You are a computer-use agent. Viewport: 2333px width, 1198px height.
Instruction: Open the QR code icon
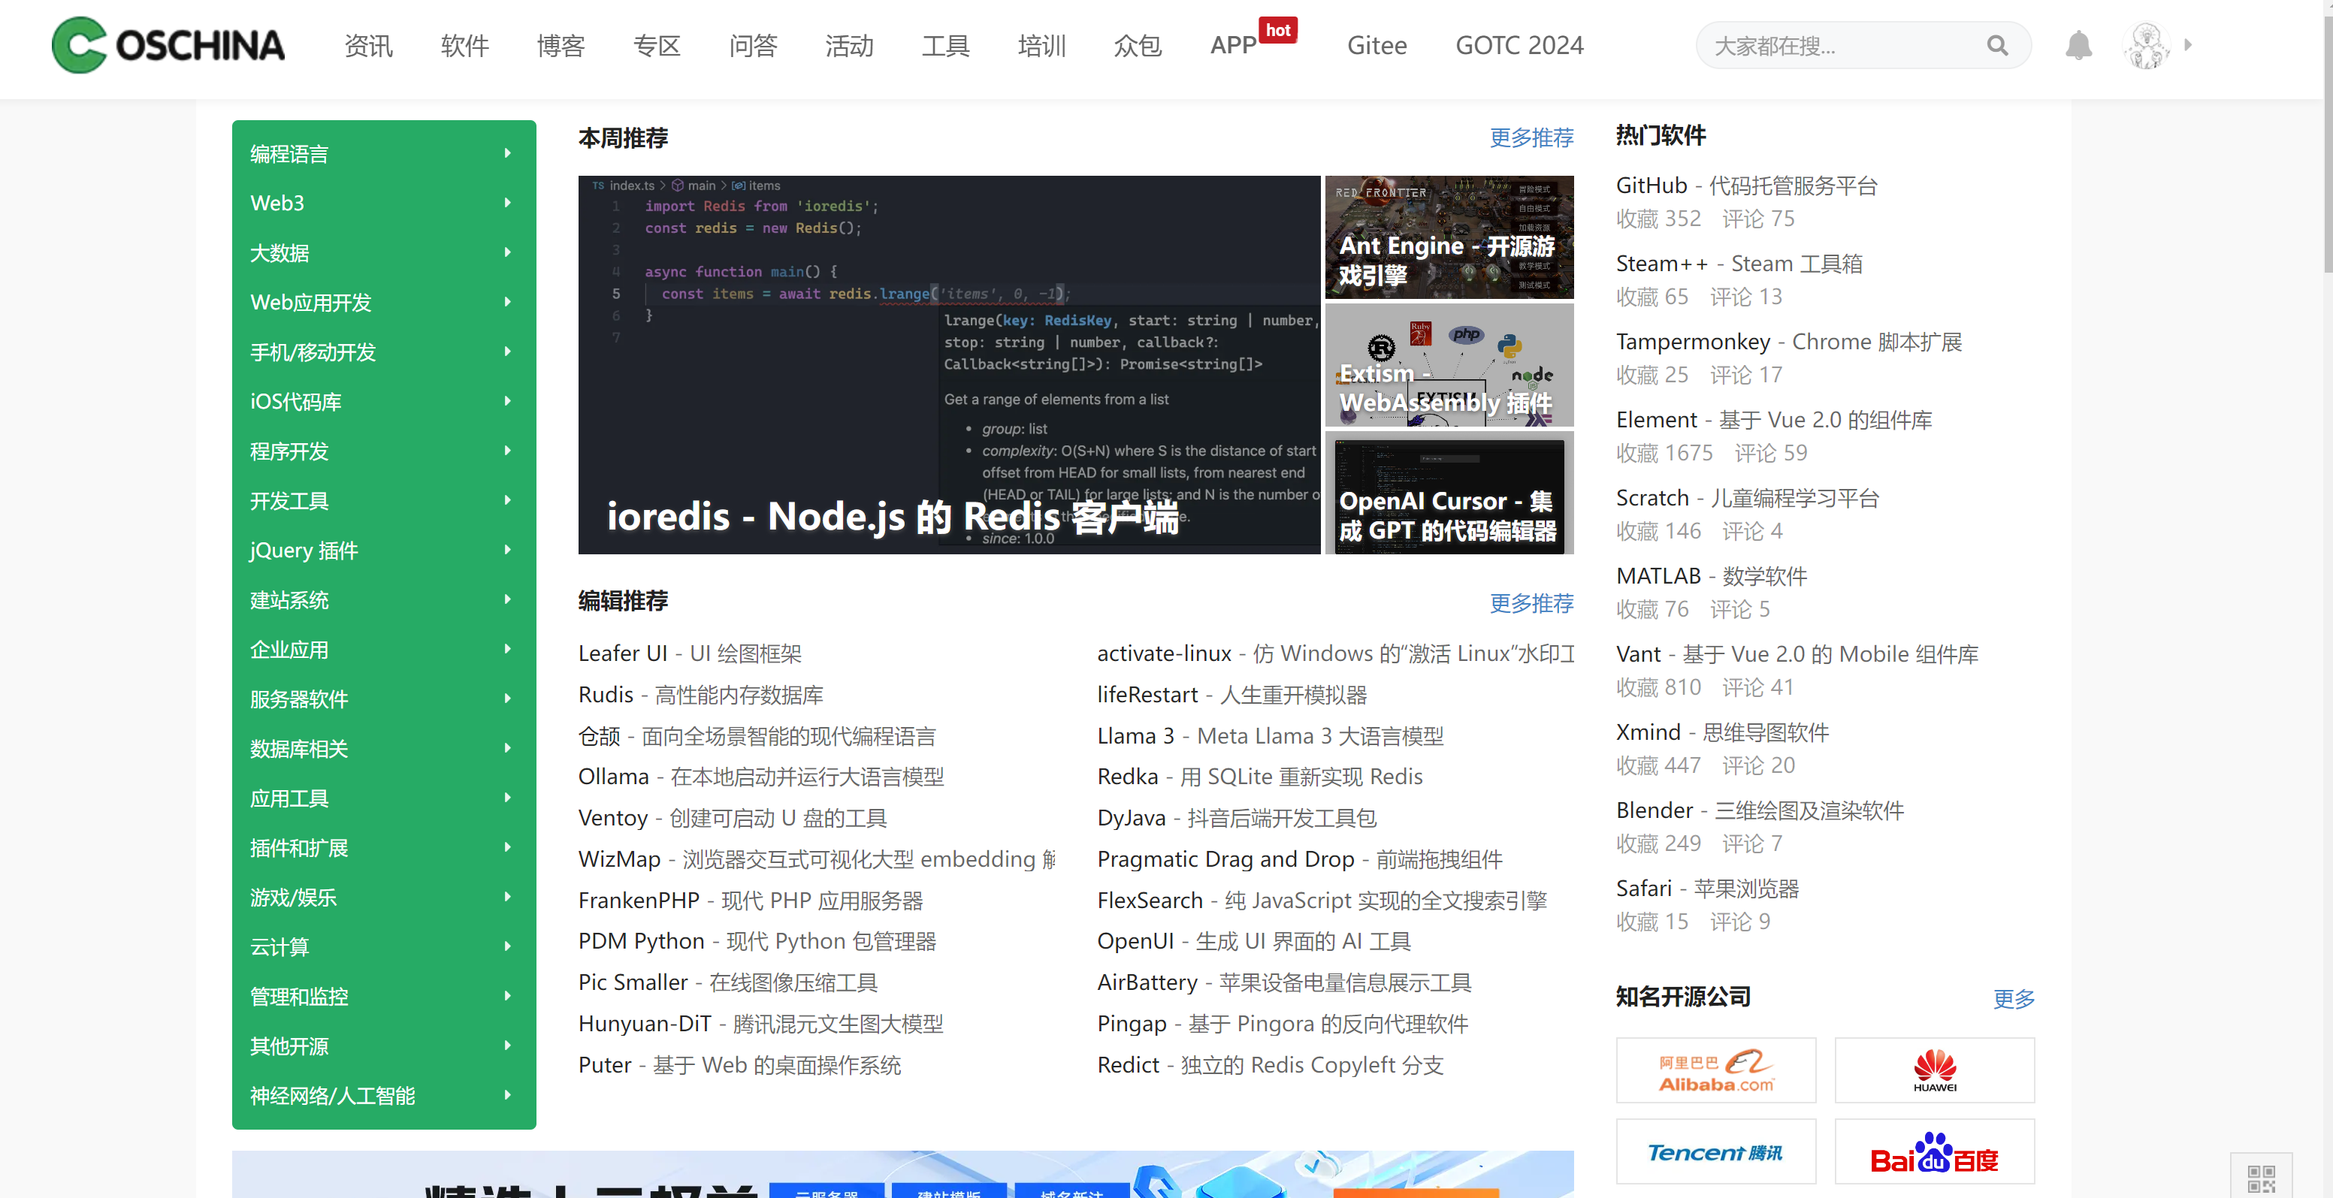[x=2261, y=1178]
